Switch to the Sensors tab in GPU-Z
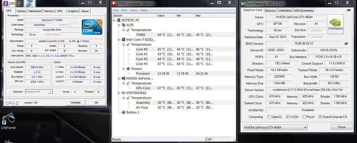Viewport: 357px width, 143px height. click(x=270, y=10)
